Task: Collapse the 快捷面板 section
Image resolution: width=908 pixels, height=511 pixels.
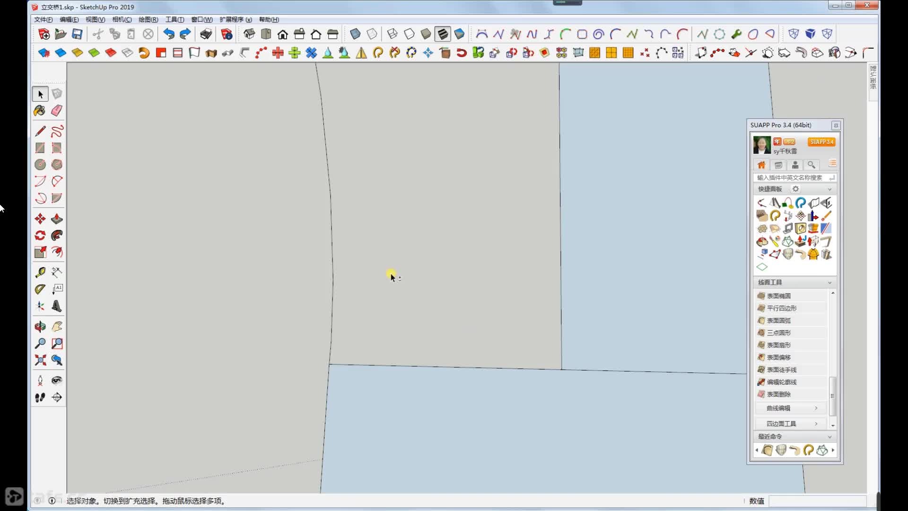Action: [x=829, y=189]
